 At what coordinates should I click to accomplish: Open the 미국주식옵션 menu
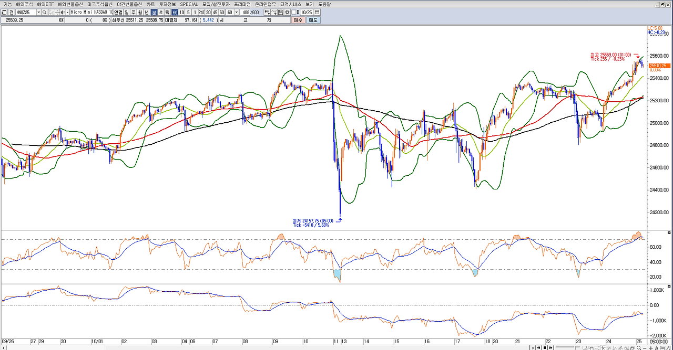(x=100, y=4)
